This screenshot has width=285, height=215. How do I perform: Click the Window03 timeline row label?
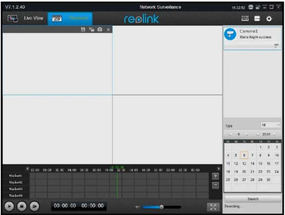point(16,189)
